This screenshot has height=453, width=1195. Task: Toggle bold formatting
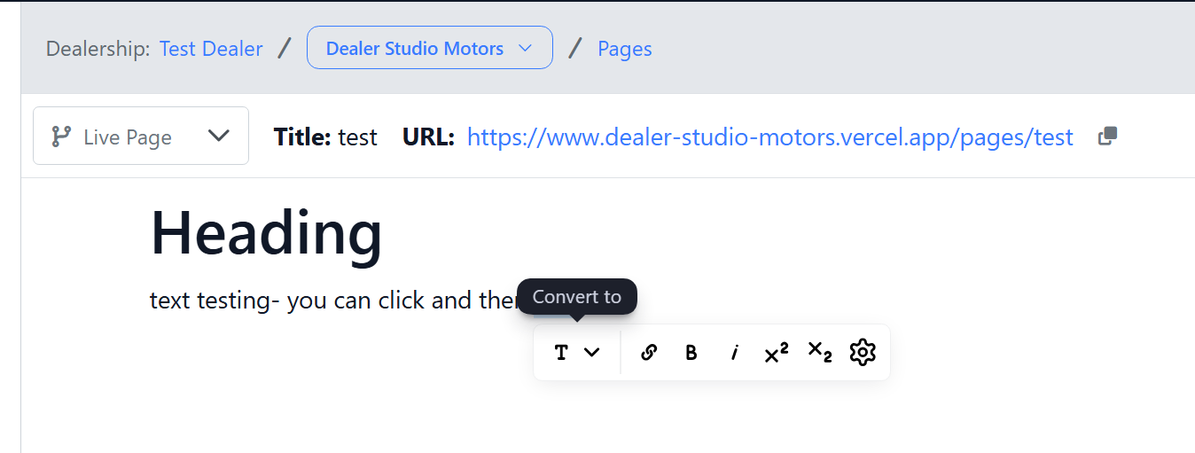(691, 353)
